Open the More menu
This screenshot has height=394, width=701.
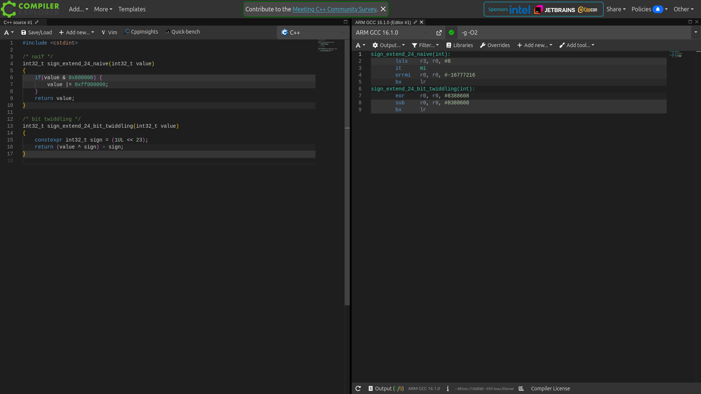(103, 9)
